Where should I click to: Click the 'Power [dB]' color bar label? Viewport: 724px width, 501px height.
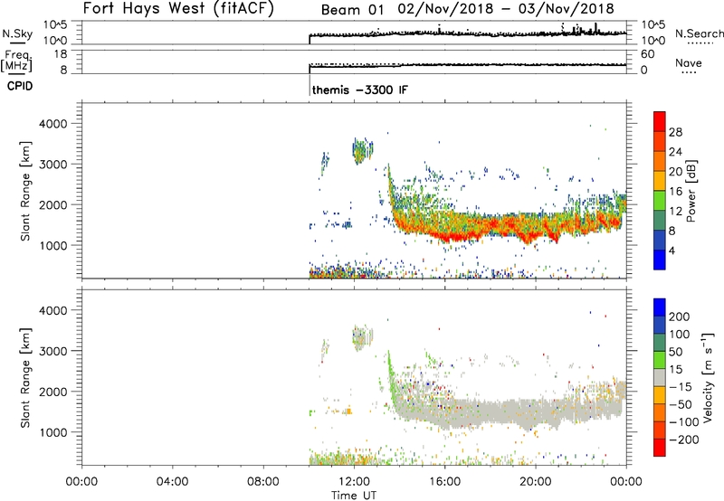(691, 192)
